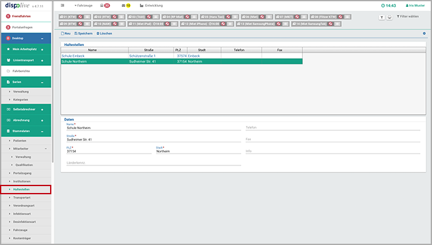This screenshot has width=432, height=245.
Task: Click blocked icon on vehicle 12 (Miet iPhone)
Action: pos(223,24)
